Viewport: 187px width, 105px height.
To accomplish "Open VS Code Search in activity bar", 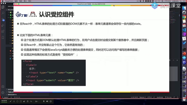I will tap(3, 13).
